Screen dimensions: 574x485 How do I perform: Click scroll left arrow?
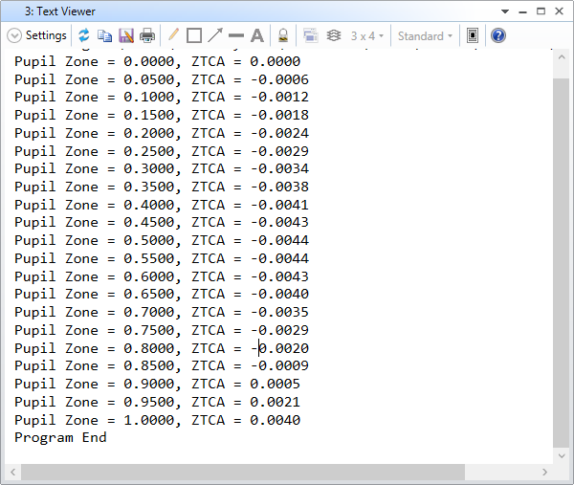click(12, 472)
